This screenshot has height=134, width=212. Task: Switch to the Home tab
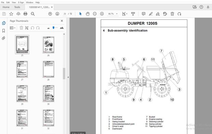6,7
